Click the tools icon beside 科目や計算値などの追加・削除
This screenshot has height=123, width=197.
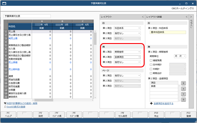tap(5, 103)
